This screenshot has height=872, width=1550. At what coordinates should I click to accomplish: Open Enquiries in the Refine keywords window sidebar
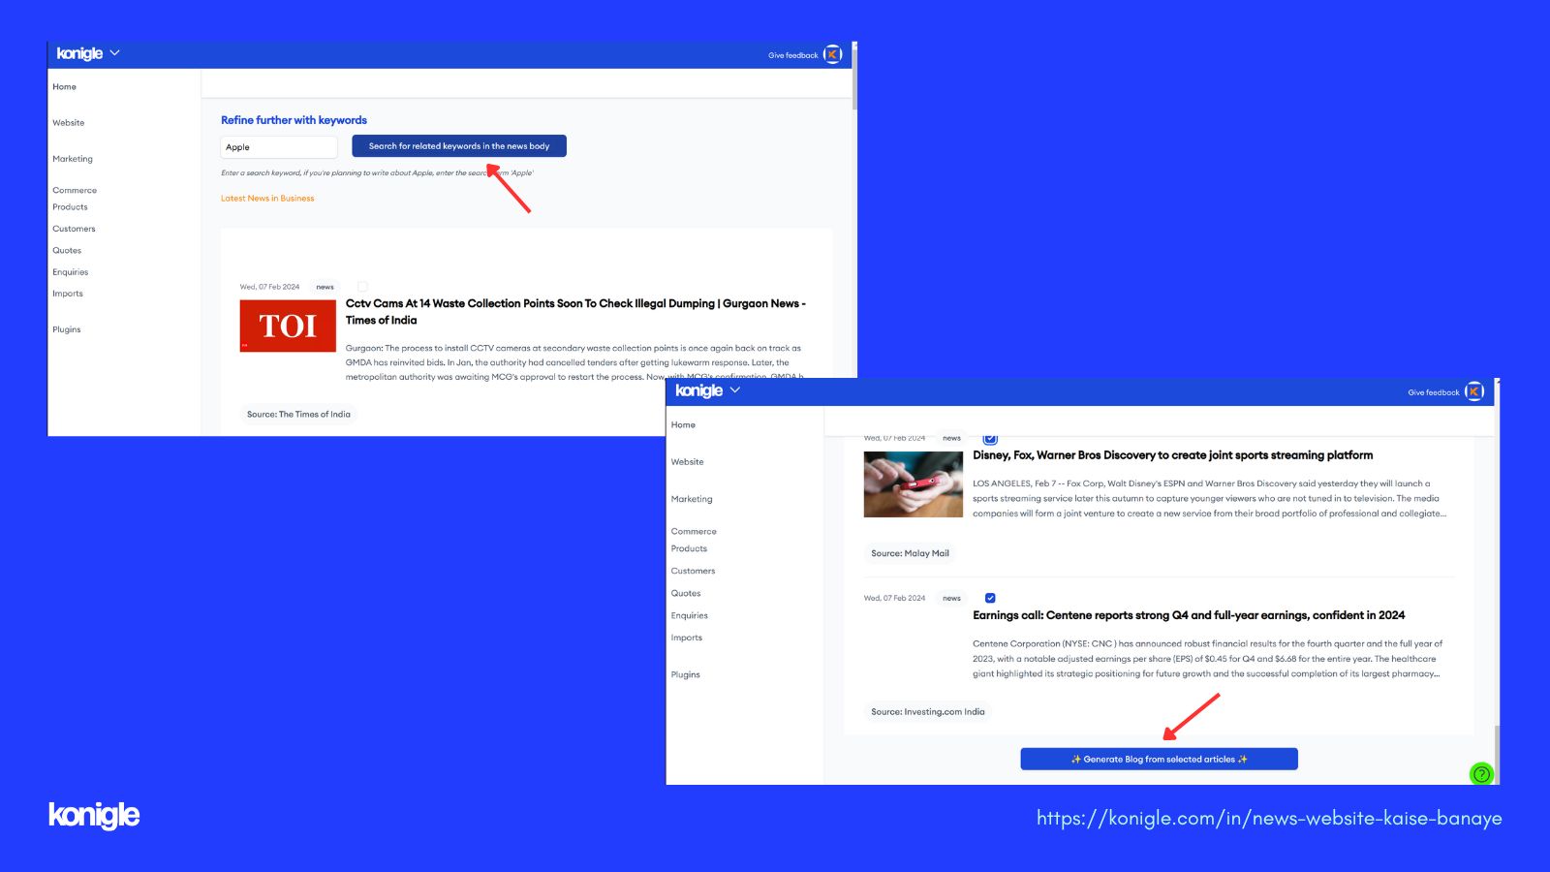pyautogui.click(x=70, y=272)
